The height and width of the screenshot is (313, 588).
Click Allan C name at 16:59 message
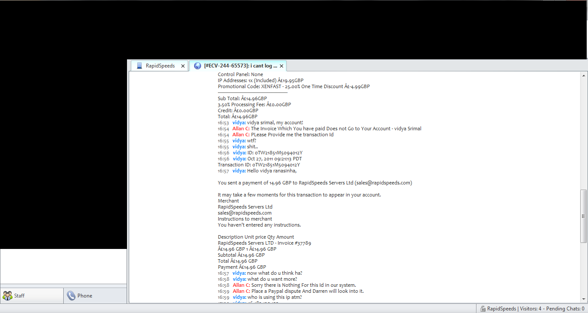(241, 291)
